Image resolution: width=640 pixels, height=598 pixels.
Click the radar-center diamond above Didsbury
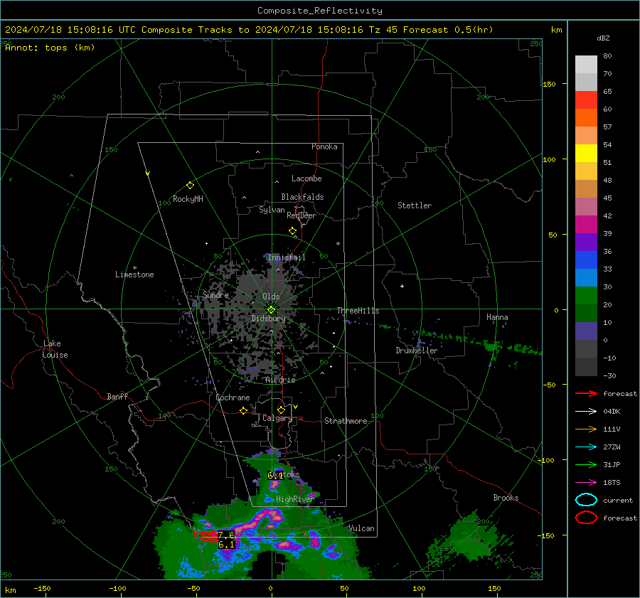click(x=271, y=310)
